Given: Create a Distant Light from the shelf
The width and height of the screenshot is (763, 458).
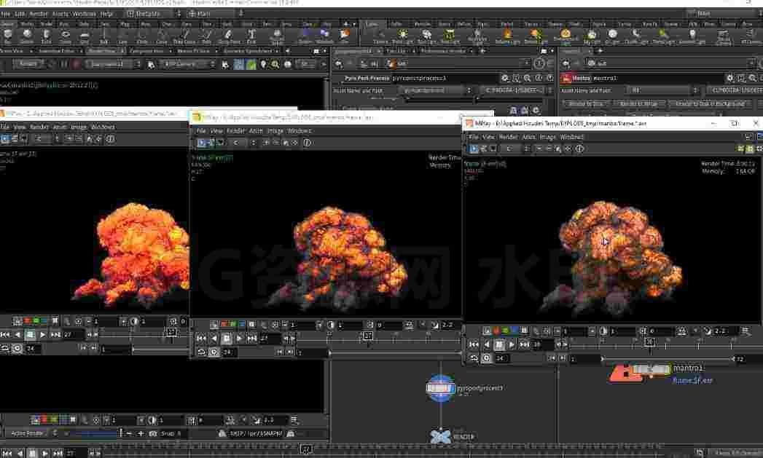Looking at the screenshot, I should click(536, 36).
